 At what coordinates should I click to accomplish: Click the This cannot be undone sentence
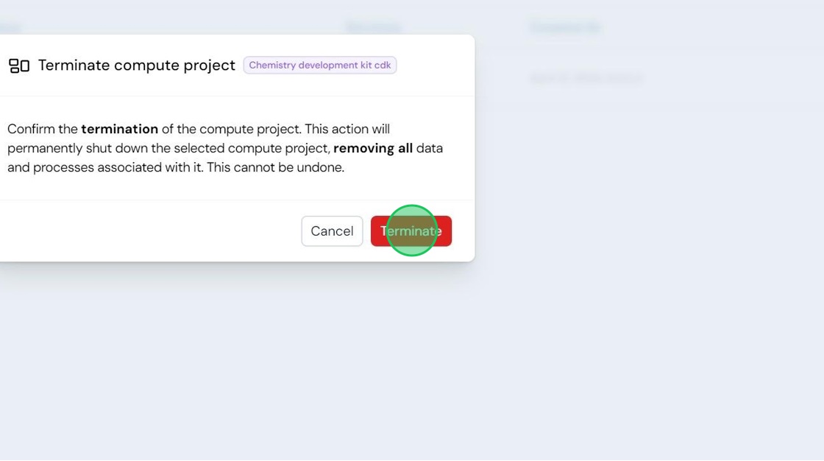tap(275, 167)
